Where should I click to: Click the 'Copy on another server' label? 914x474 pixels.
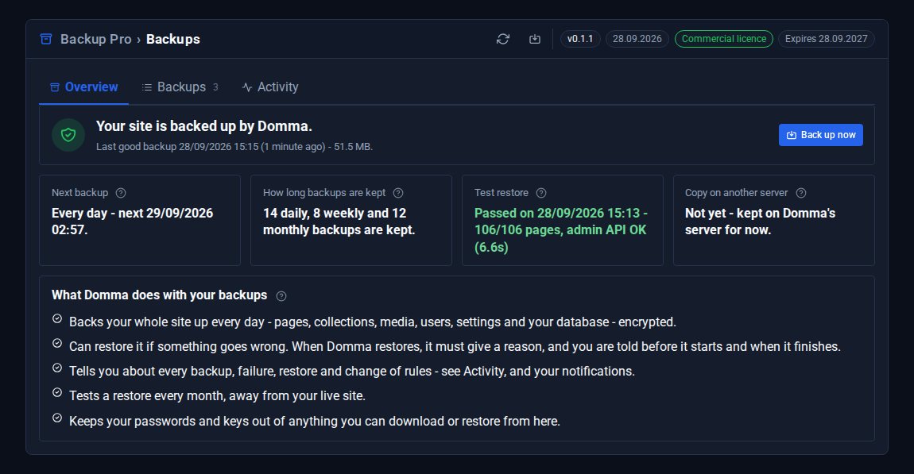[736, 193]
